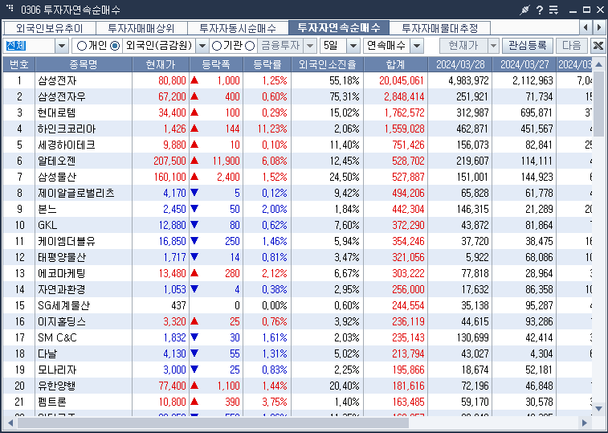Screen dimensions: 608x433
Task: Select the 외국인(금감원) radio button
Action: pyautogui.click(x=115, y=46)
